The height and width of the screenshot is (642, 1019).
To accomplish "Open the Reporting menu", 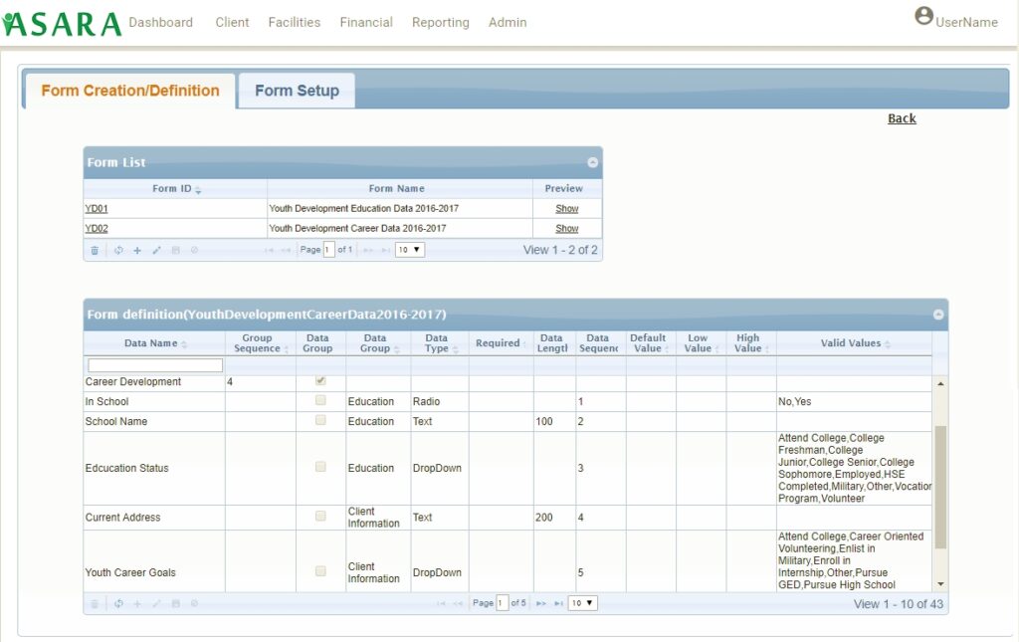I will pyautogui.click(x=441, y=22).
